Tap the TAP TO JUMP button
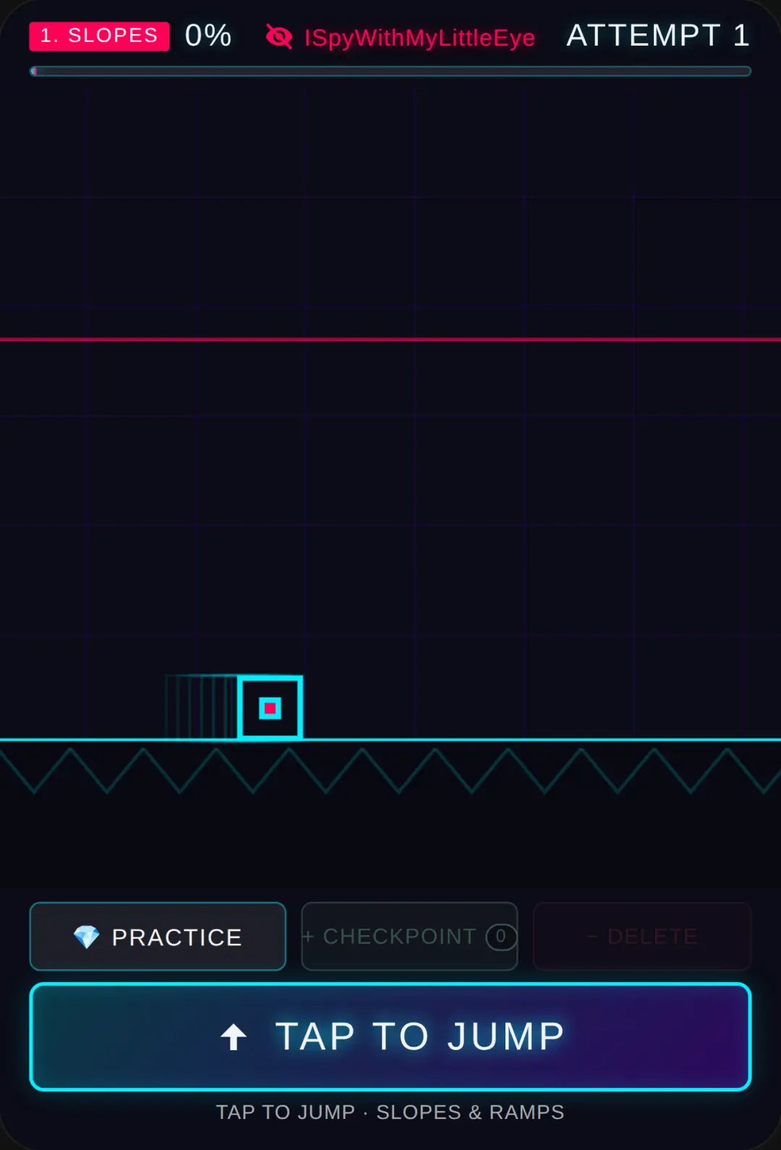 click(x=390, y=1036)
